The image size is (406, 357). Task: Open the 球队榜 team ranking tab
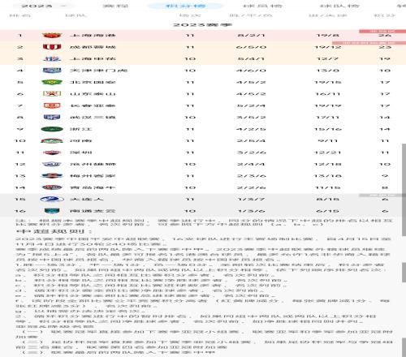[x=339, y=6]
